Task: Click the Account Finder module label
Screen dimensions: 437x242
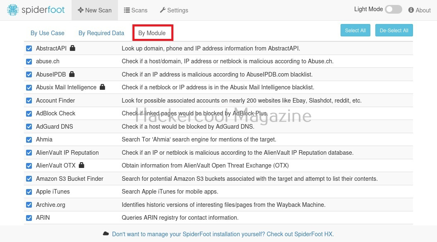Action: pos(55,100)
